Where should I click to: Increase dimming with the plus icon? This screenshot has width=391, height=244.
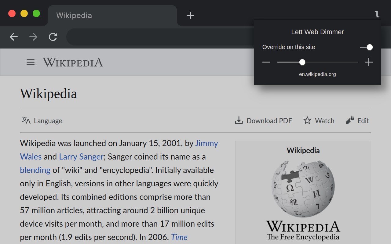369,62
